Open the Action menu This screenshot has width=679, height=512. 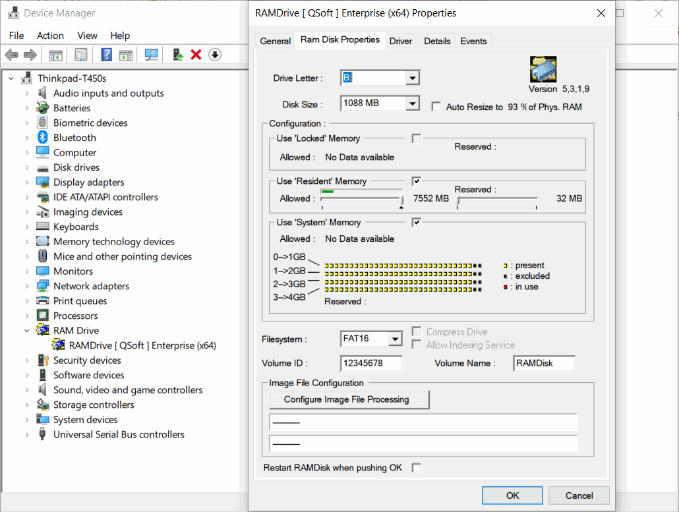[x=50, y=36]
